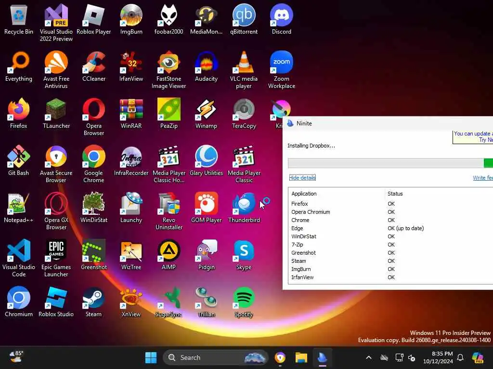The width and height of the screenshot is (493, 369).
Task: Select the Launchy desktop icon
Action: coord(131,208)
